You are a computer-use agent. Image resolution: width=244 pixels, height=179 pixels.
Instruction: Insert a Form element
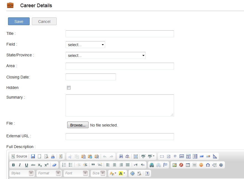pyautogui.click(x=162, y=156)
